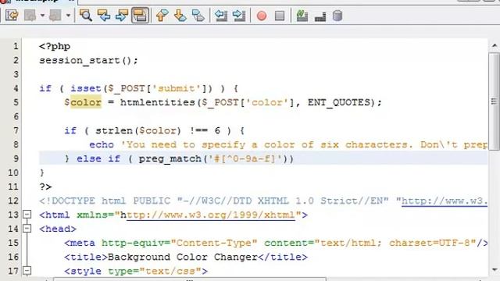Click the Background Color Changer title text
500x281 pixels.
(x=182, y=257)
